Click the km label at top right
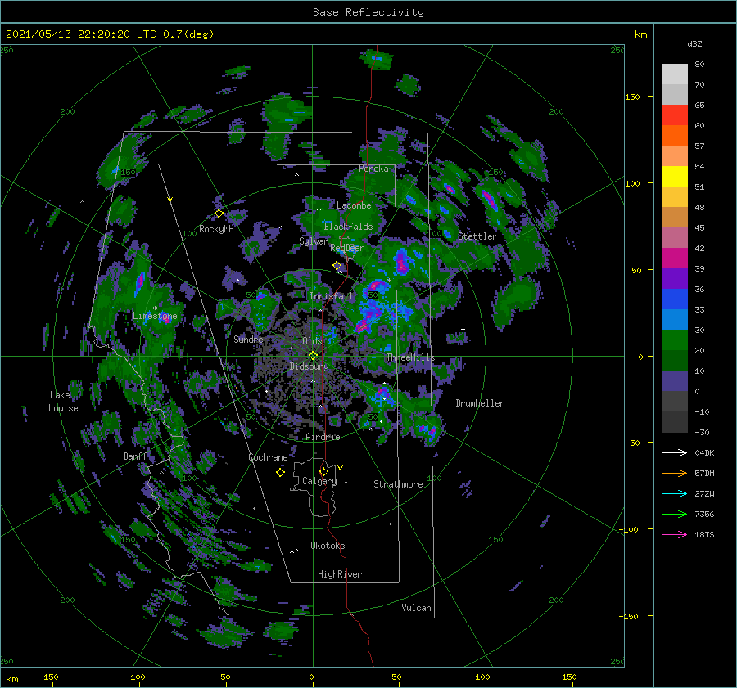This screenshot has height=688, width=737. pyautogui.click(x=640, y=34)
